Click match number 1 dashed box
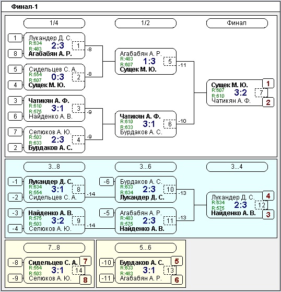281x292 pixels. tap(78, 45)
